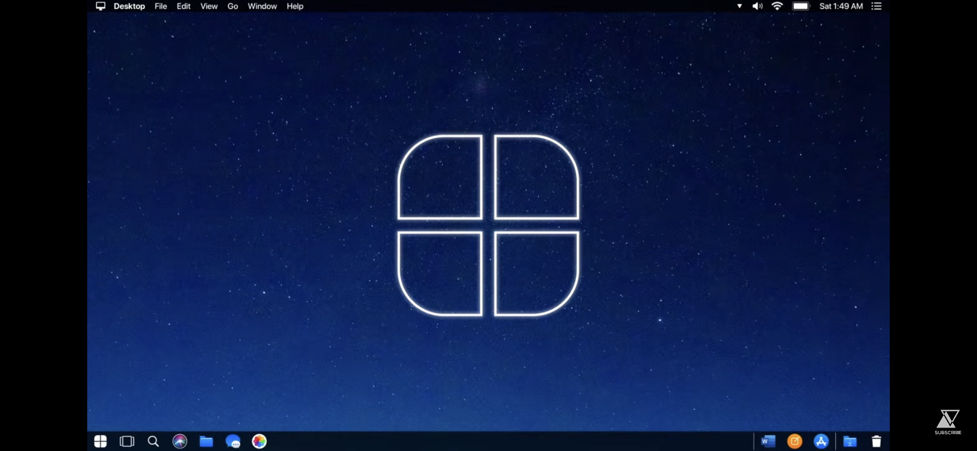The height and width of the screenshot is (451, 977).
Task: Open the File menu
Action: (x=161, y=6)
